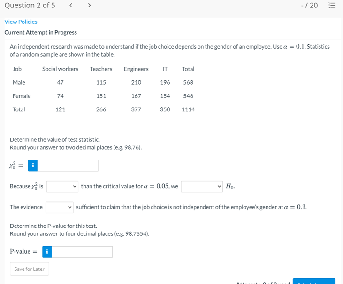Image resolution: width=343 pixels, height=284 pixels.
Task: Click the 'Female' row label
Action: (22, 96)
